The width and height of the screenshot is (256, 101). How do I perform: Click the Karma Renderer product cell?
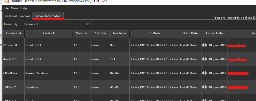[x=49, y=73]
